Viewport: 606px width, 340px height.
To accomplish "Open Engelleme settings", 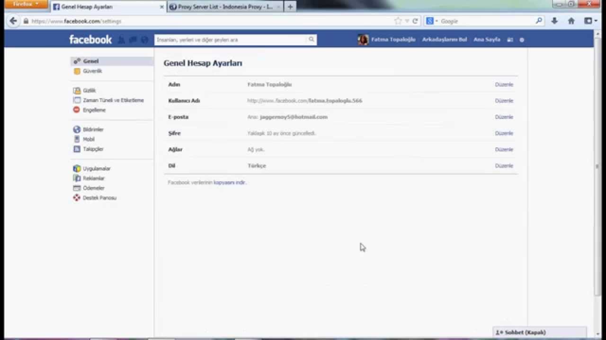I will pos(94,110).
